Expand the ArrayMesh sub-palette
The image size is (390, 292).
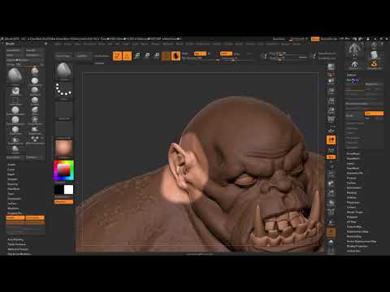pyautogui.click(x=353, y=153)
